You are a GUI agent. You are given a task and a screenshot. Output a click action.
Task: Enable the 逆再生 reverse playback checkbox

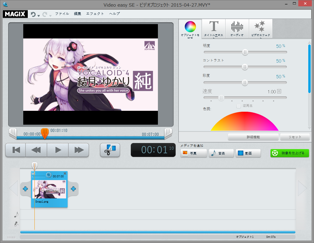tap(239, 106)
